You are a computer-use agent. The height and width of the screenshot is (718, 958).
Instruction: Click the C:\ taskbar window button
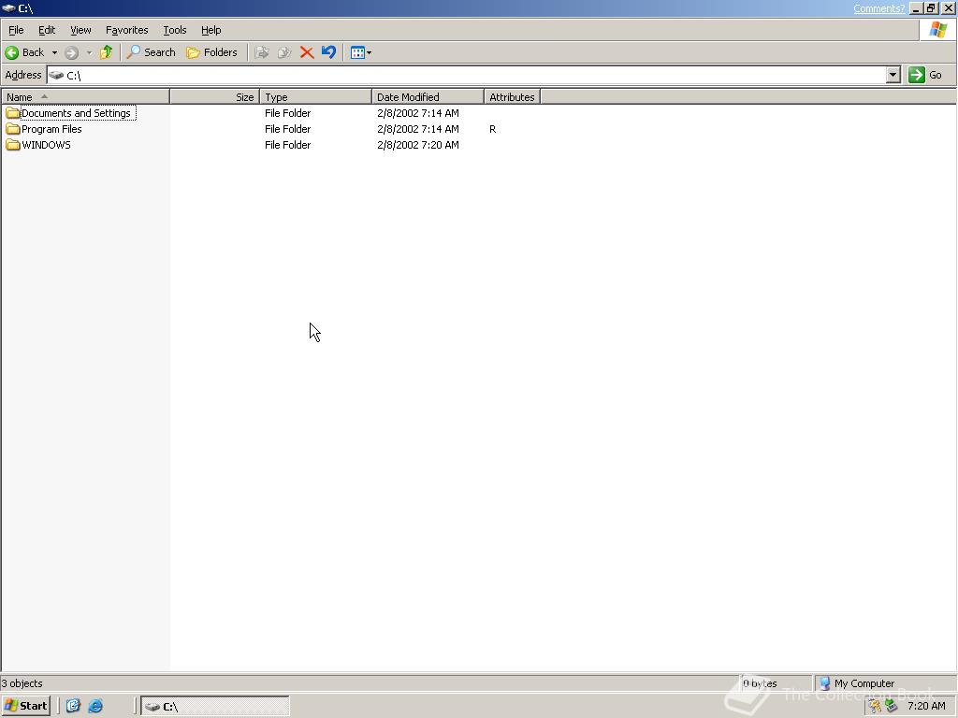[x=215, y=707]
